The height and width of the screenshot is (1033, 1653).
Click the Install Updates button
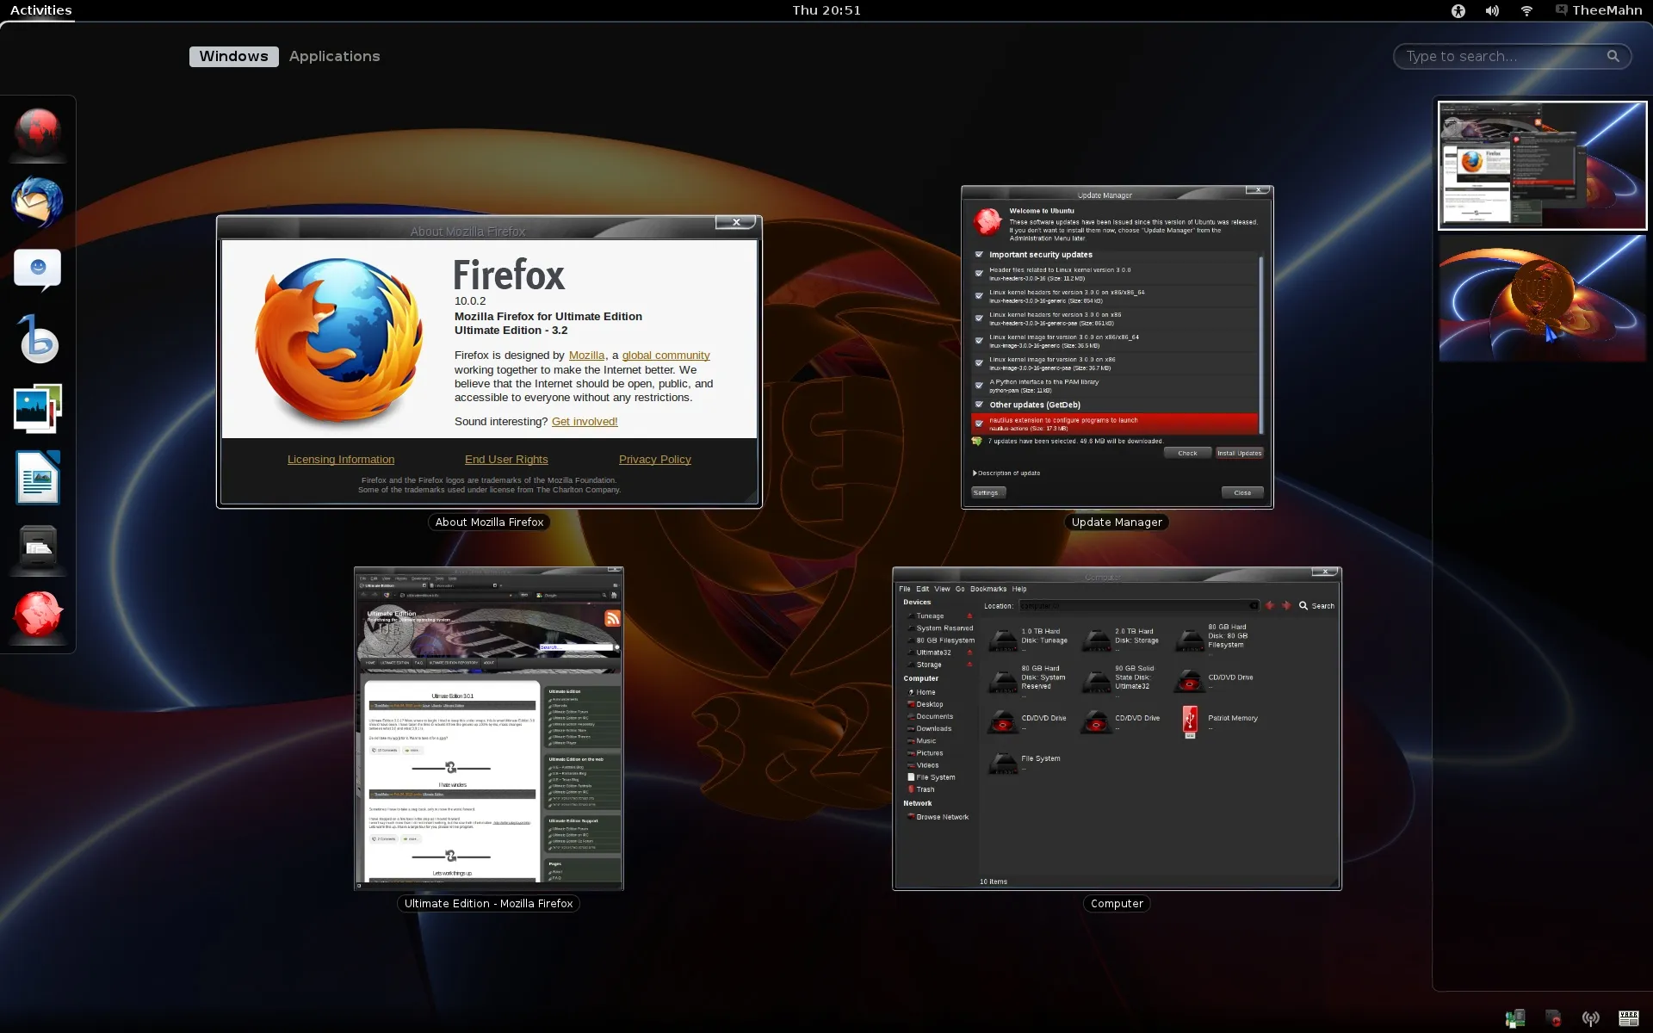[x=1239, y=453]
